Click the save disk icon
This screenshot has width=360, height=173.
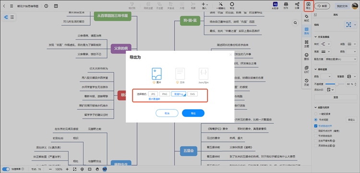(x=56, y=6)
